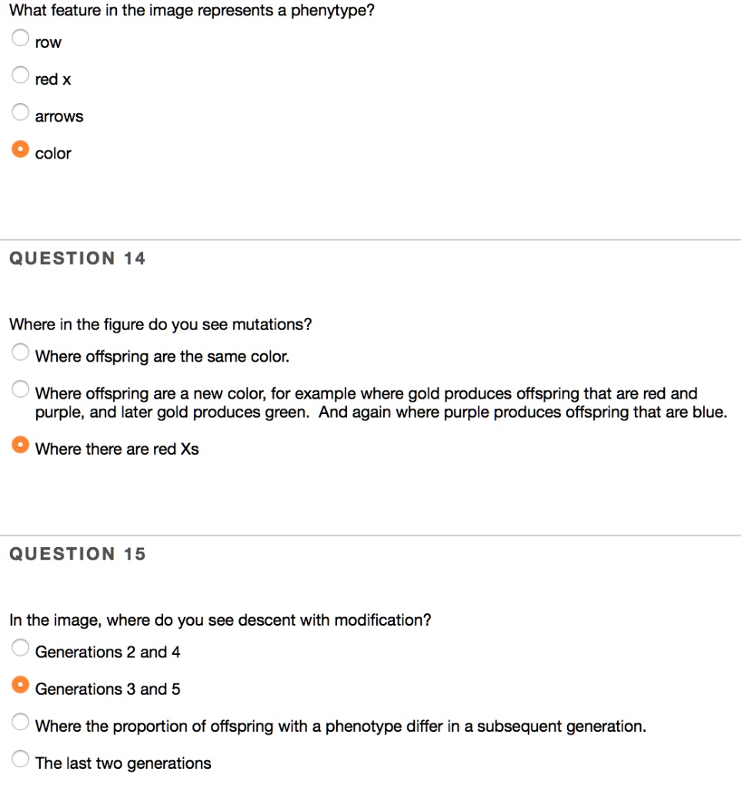Select 'Generations 2 and 4'
This screenshot has width=741, height=788.
click(x=20, y=647)
